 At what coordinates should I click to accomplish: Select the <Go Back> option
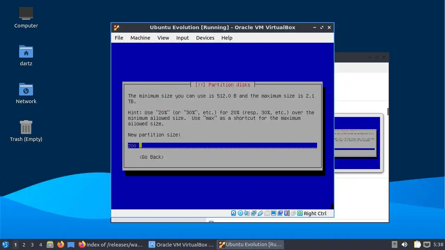click(152, 157)
